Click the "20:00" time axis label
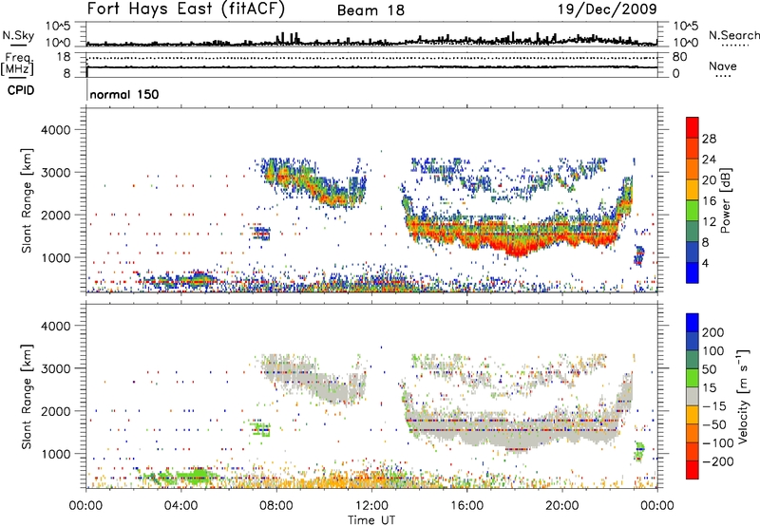 [x=562, y=506]
